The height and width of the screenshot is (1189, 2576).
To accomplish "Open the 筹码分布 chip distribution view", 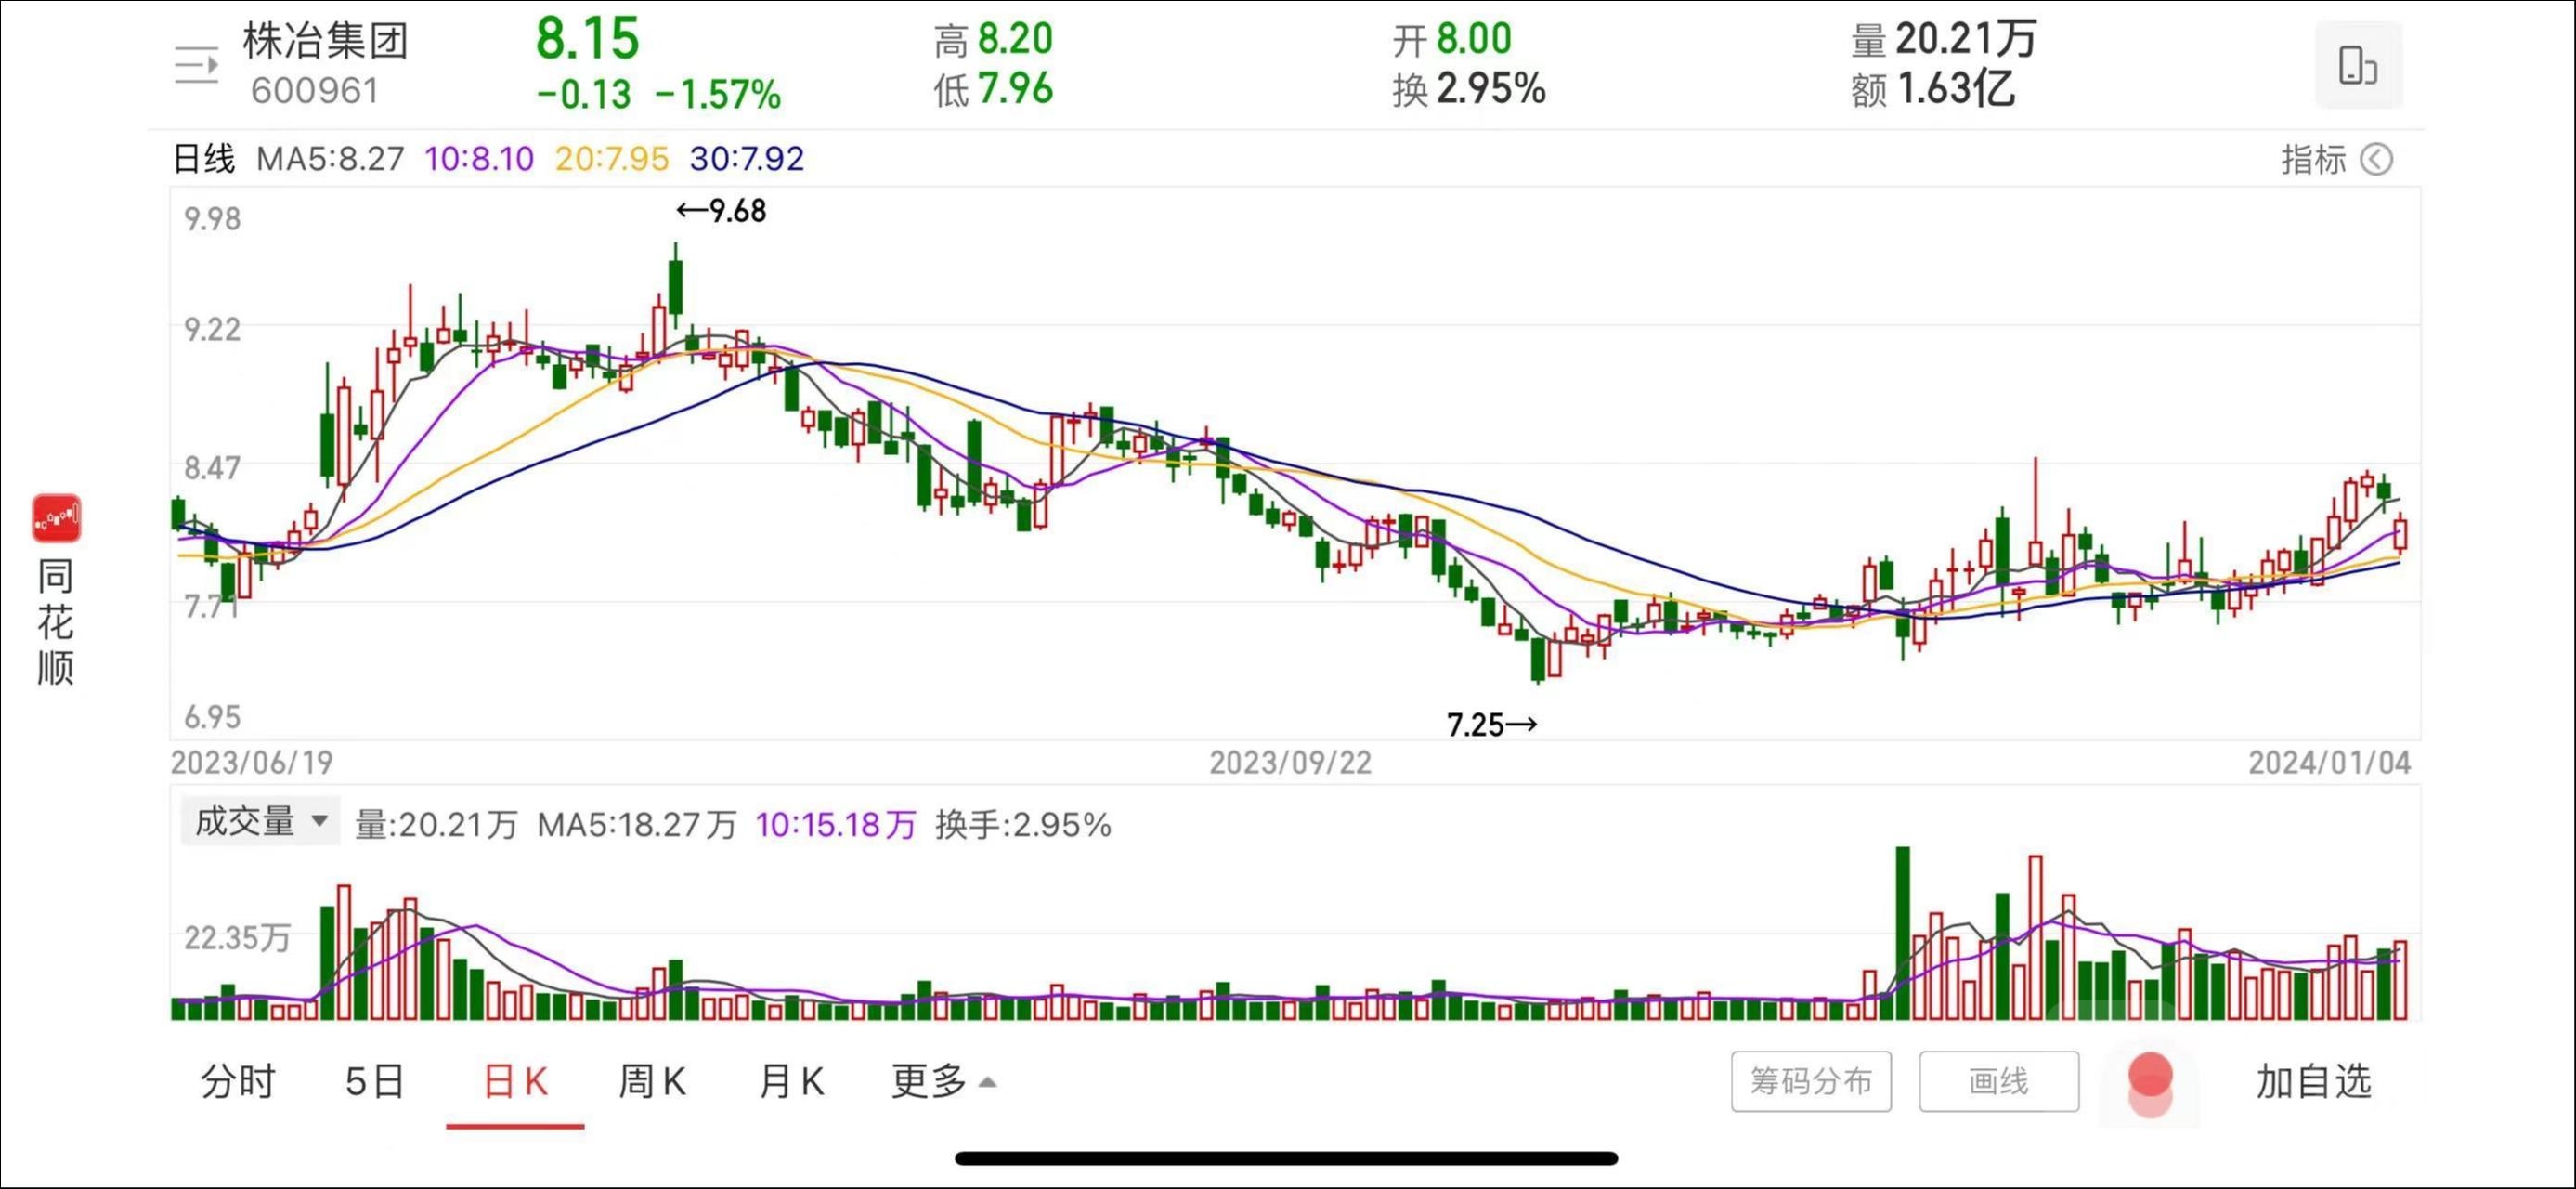I will pyautogui.click(x=1810, y=1081).
